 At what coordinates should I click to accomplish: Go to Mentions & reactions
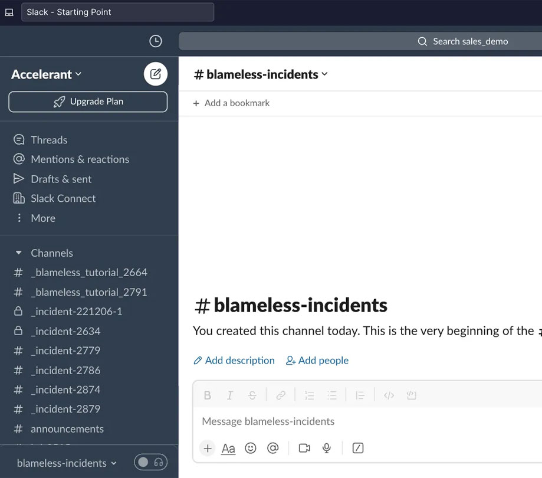pos(71,159)
